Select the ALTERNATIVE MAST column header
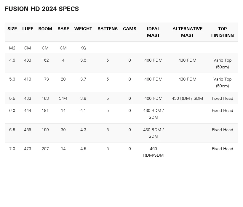 click(x=187, y=32)
